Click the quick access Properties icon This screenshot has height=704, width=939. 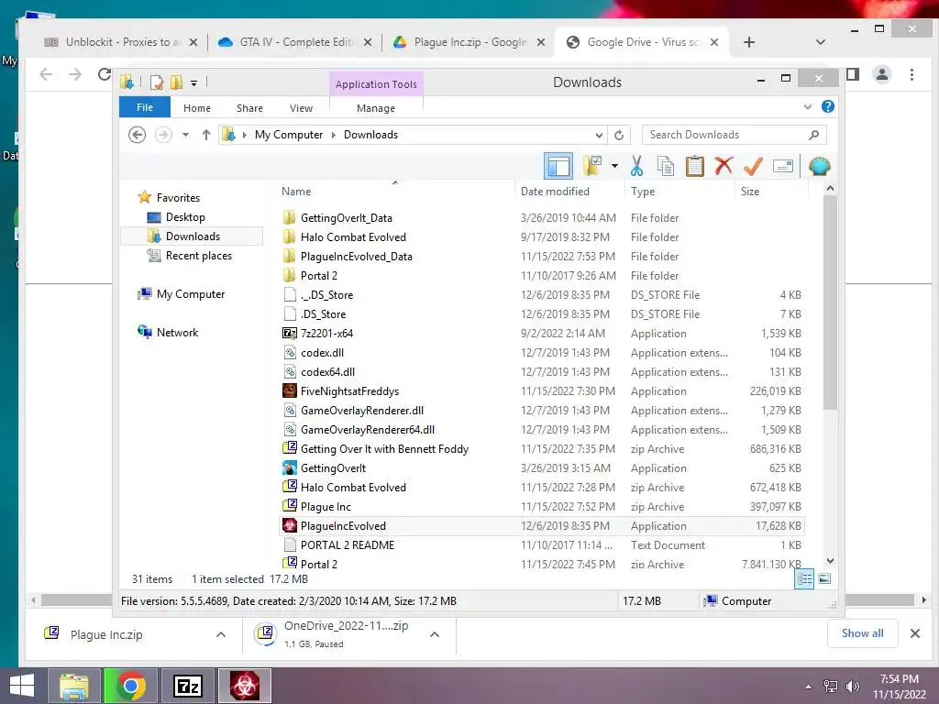pyautogui.click(x=157, y=82)
